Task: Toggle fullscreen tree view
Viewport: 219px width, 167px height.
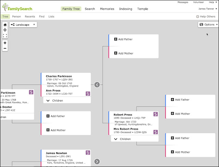Action: 5,36
